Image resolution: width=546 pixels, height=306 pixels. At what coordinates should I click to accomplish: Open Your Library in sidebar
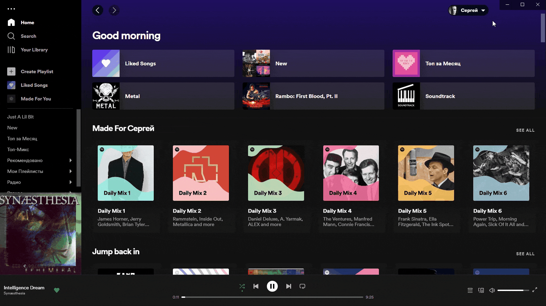(x=34, y=50)
